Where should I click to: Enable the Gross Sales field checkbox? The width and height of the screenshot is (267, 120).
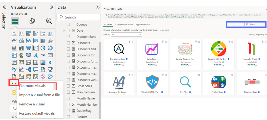click(68, 86)
